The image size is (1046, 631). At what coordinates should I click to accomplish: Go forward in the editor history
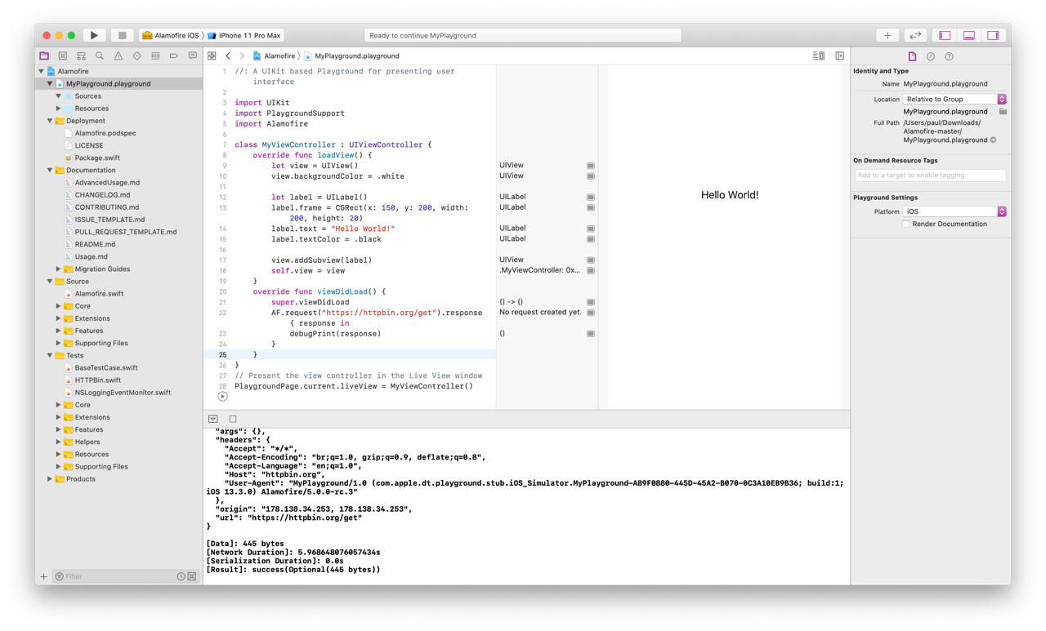(242, 56)
